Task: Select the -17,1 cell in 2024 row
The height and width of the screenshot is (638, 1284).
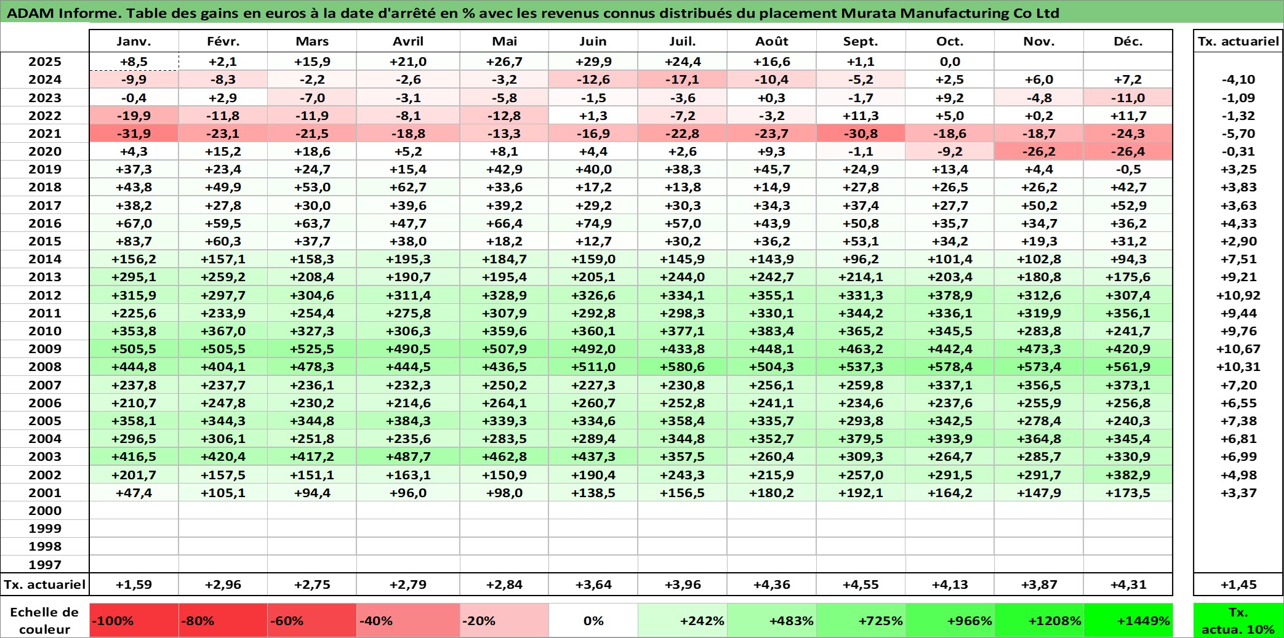Action: 683,79
